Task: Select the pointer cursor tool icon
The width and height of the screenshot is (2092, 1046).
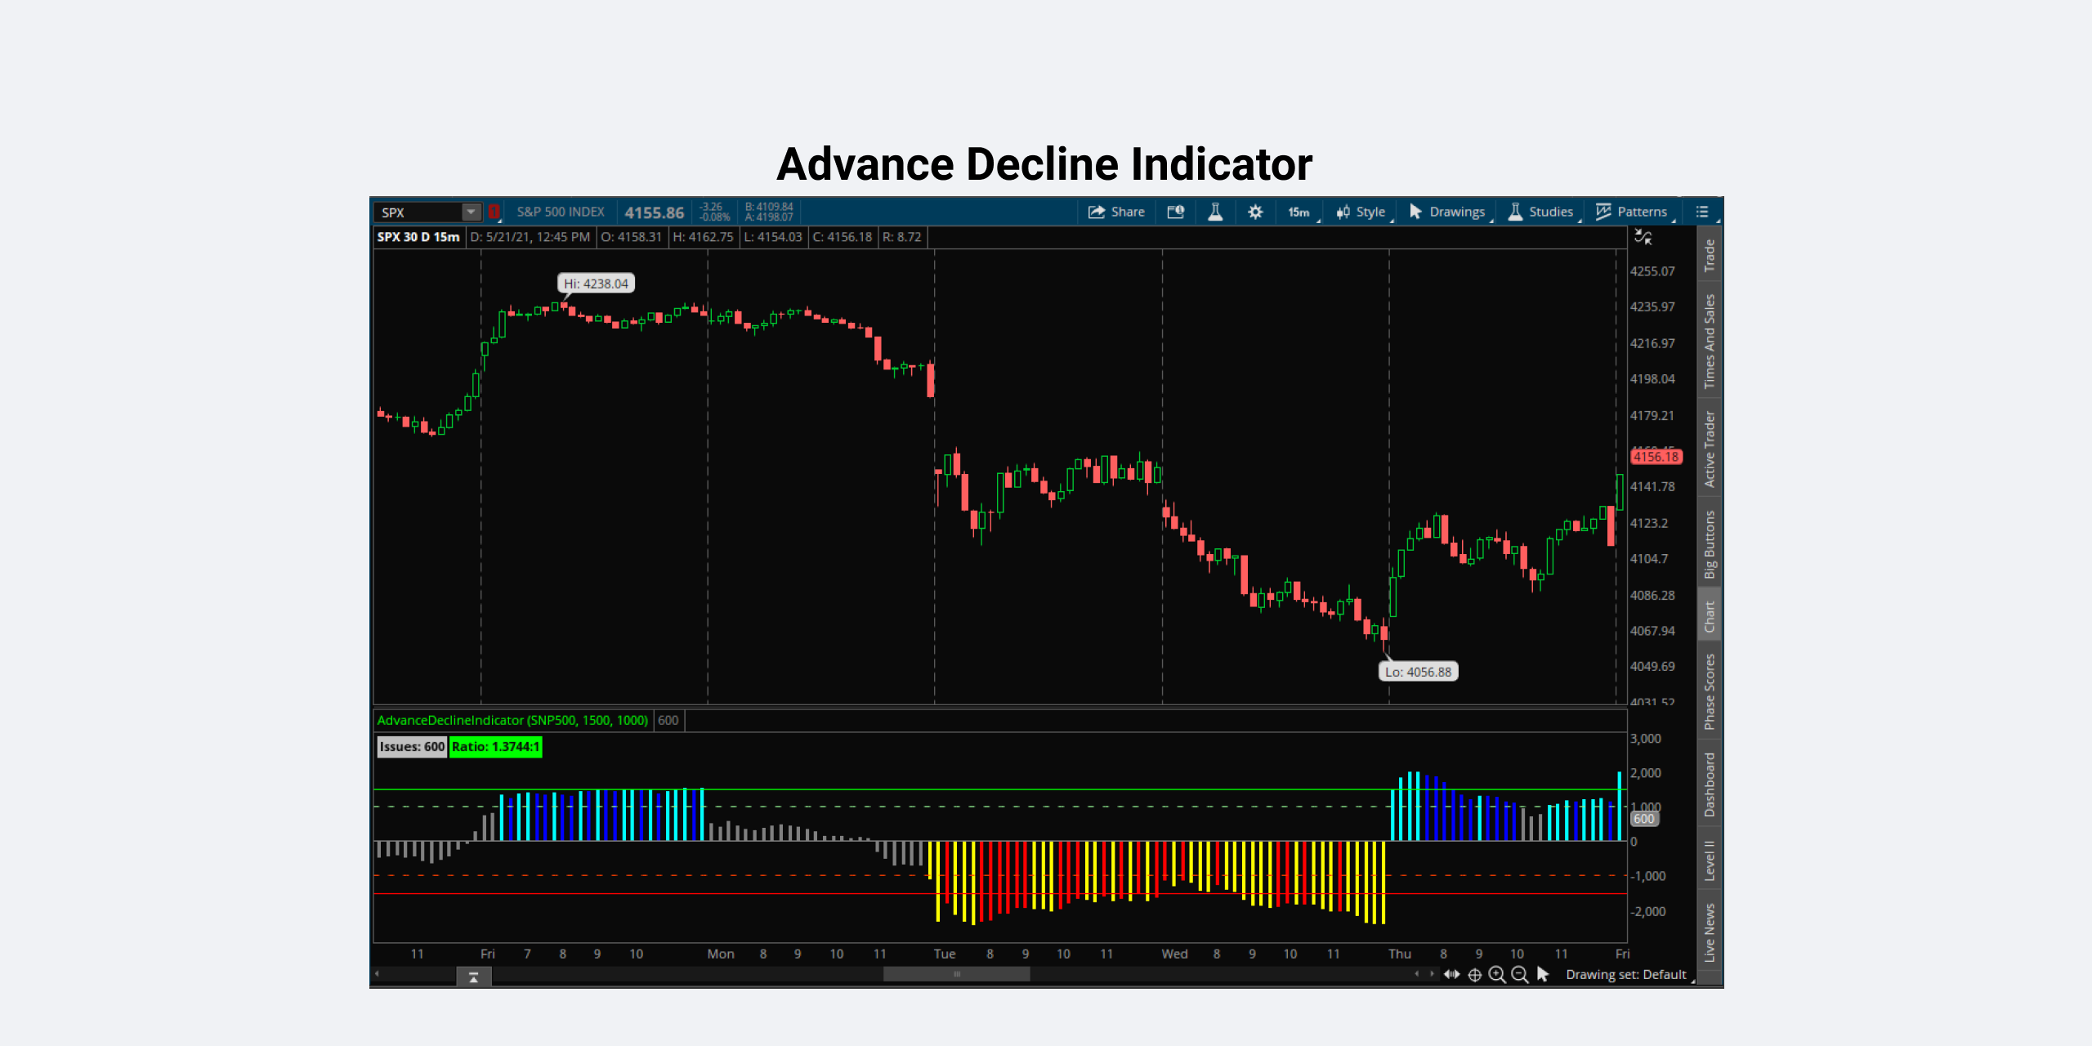Action: 1543,974
